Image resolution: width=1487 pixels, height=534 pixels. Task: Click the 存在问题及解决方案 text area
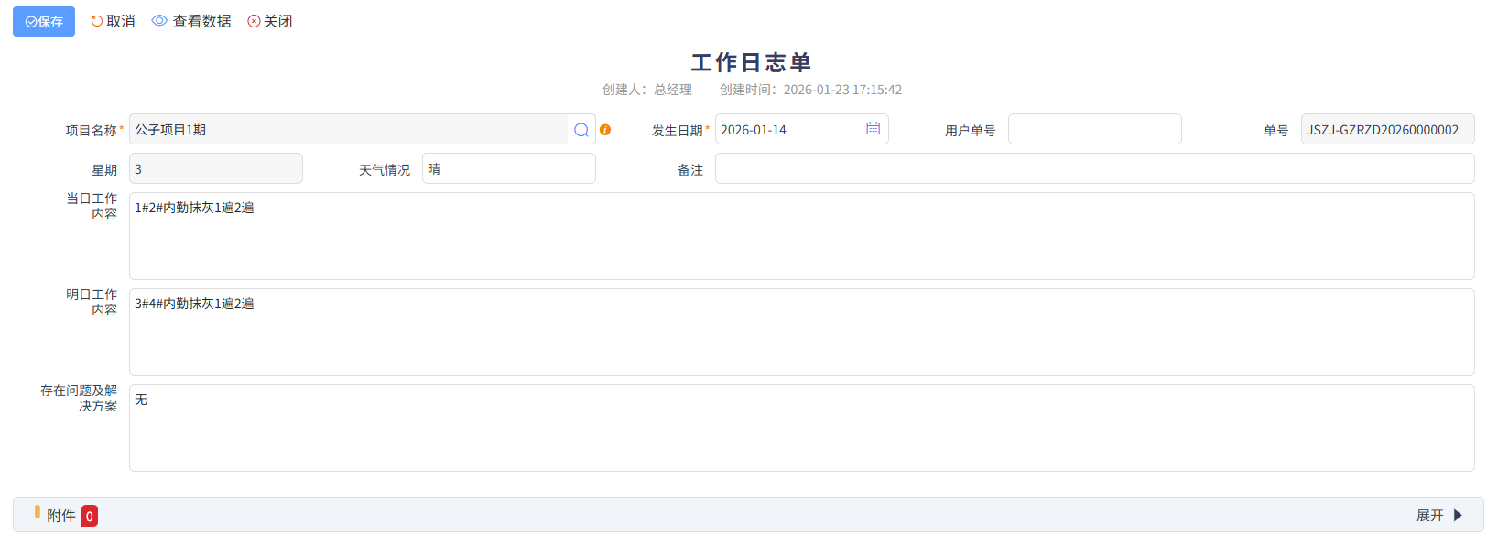(x=801, y=429)
